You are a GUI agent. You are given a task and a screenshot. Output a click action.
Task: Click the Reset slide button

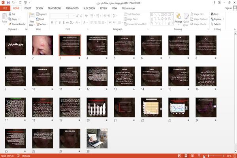tap(40, 19)
